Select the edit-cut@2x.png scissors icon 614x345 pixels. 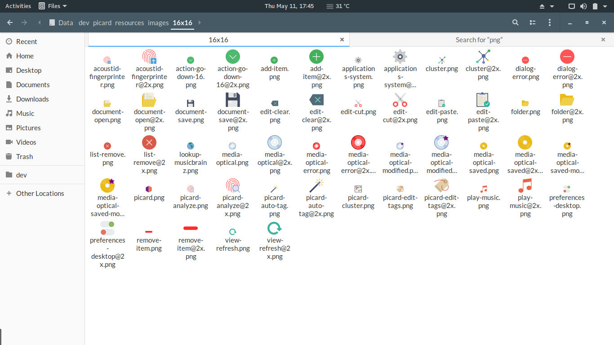[400, 100]
